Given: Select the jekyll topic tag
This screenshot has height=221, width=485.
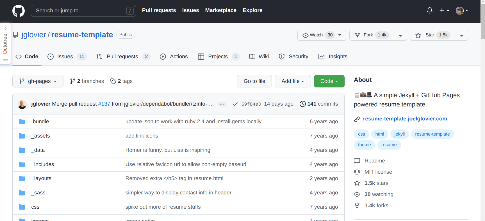Looking at the screenshot, I should point(399,134).
